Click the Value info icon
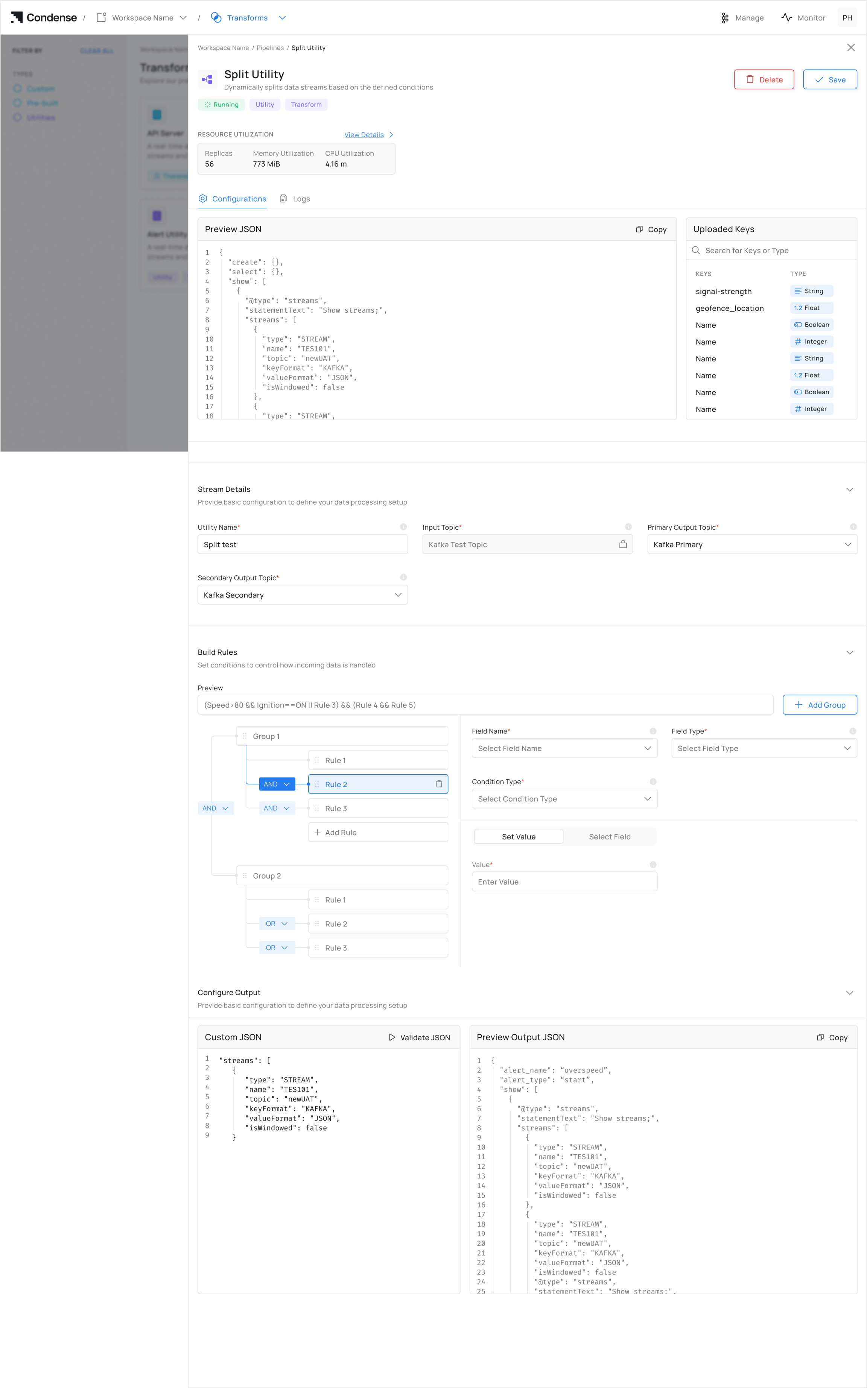The image size is (867, 1388). [x=653, y=865]
